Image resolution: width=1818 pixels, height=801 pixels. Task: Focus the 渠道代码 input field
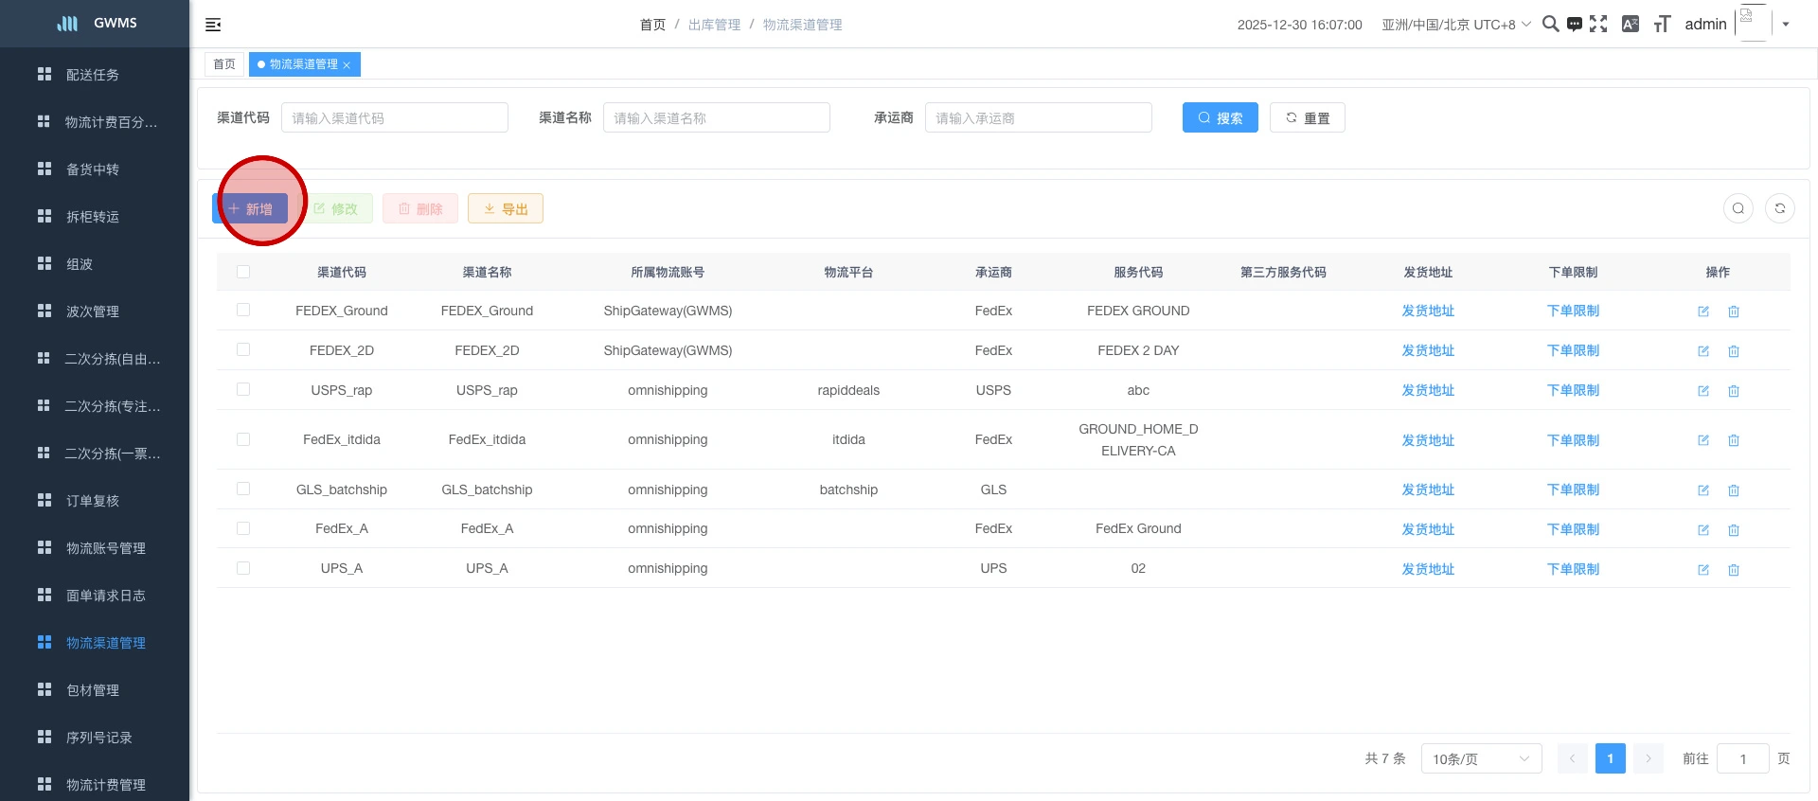tap(395, 117)
